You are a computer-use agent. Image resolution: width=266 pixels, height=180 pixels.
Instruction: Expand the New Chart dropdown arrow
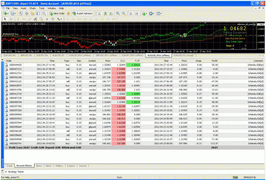[x=8, y=14]
